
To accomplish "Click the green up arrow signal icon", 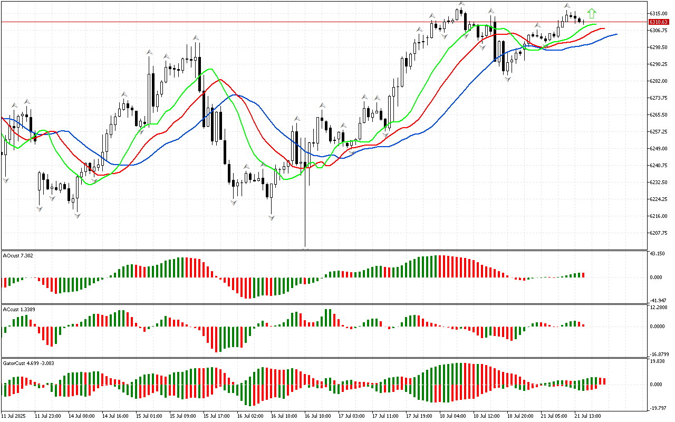I will [592, 13].
